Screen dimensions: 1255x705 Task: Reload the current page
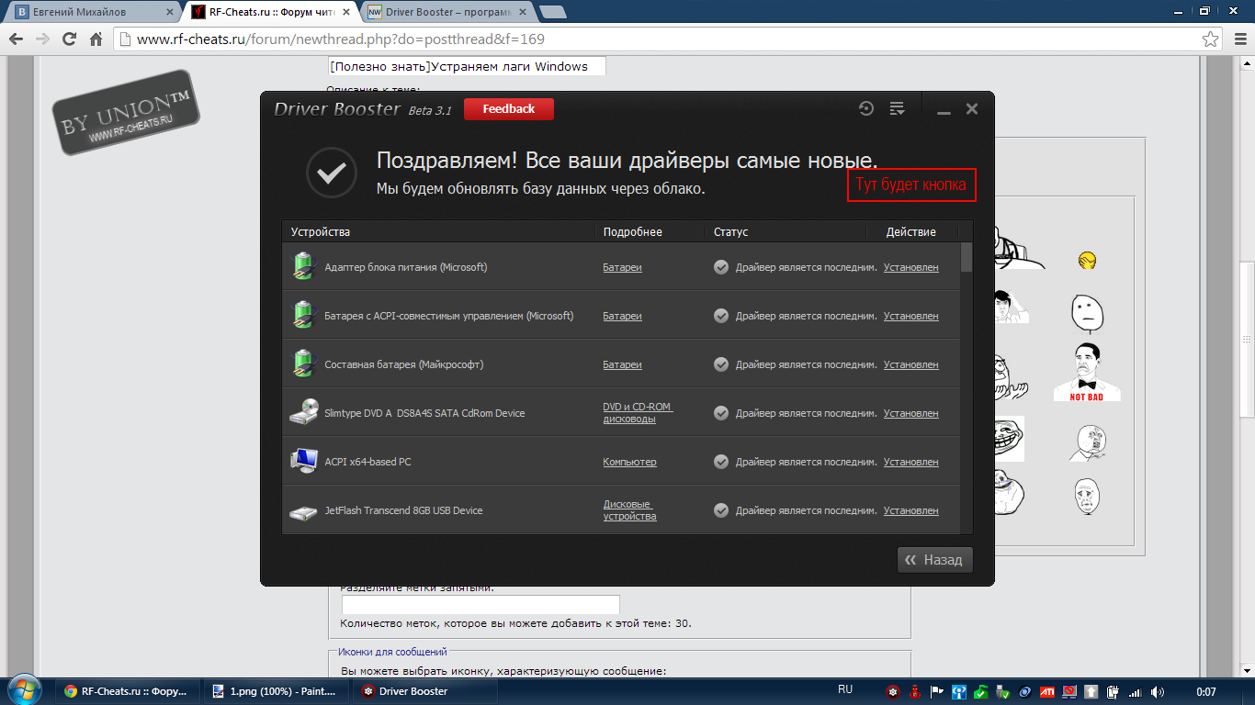coord(69,39)
